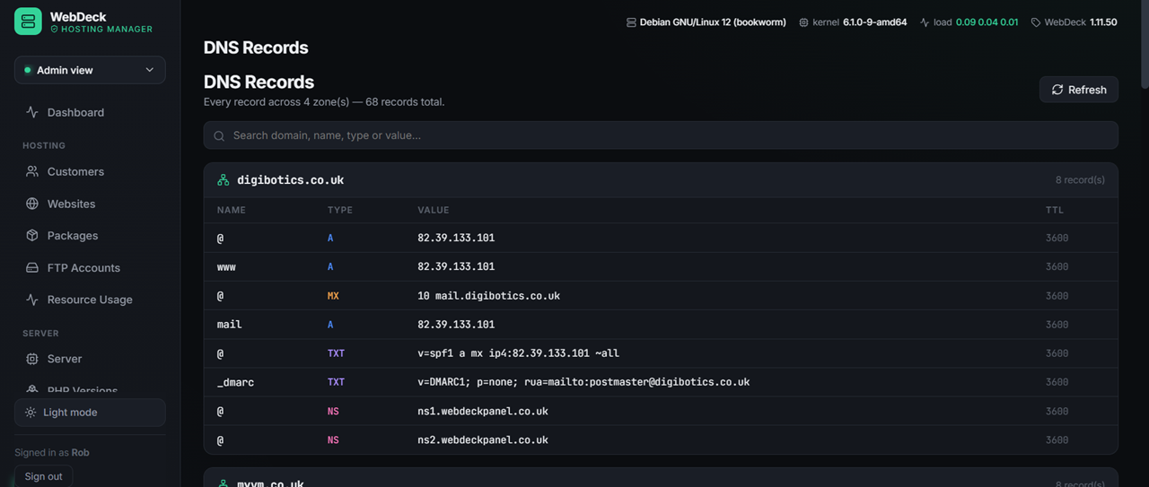Click the Debian GNU/Linux 12 label
This screenshot has height=487, width=1149.
pyautogui.click(x=713, y=22)
